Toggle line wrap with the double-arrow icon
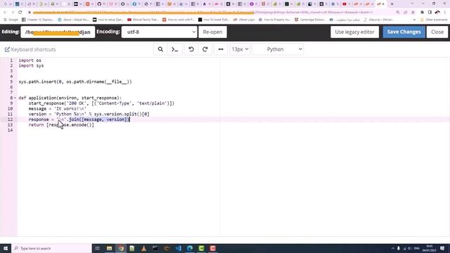 tap(221, 49)
